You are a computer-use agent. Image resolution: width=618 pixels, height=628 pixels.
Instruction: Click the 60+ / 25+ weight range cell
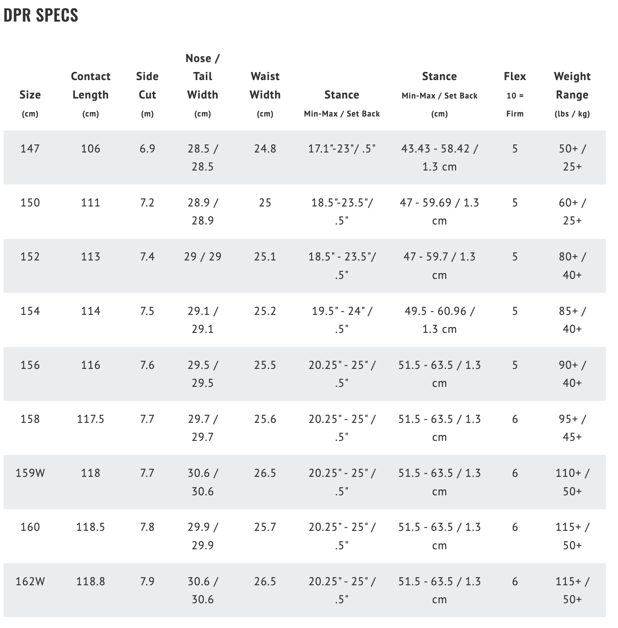[572, 211]
